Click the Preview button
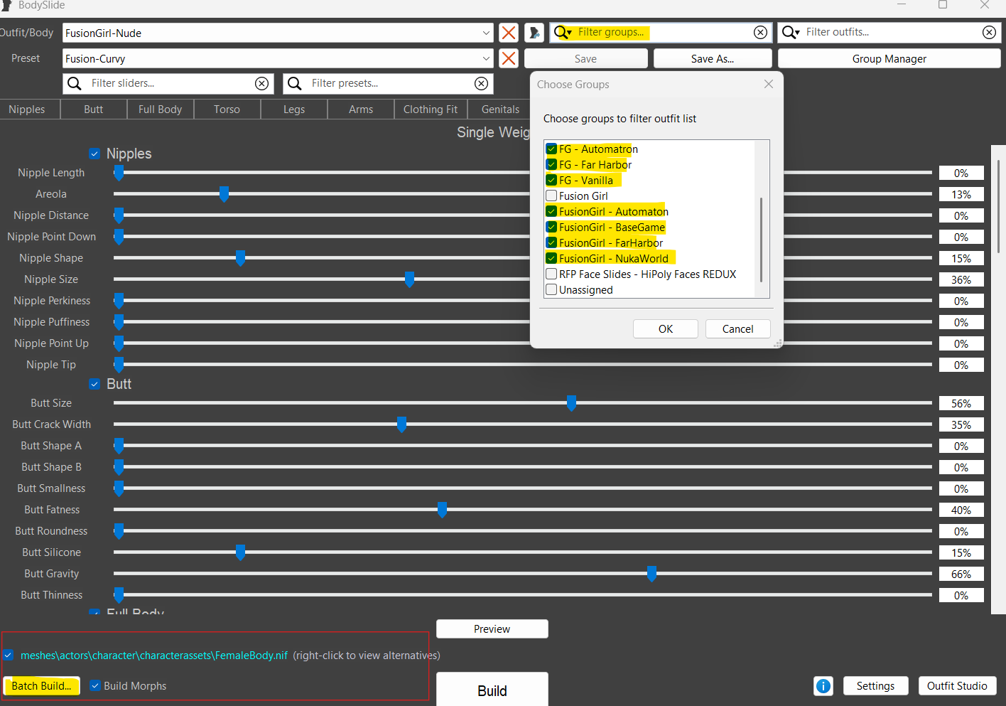This screenshot has width=1006, height=706. [x=492, y=629]
